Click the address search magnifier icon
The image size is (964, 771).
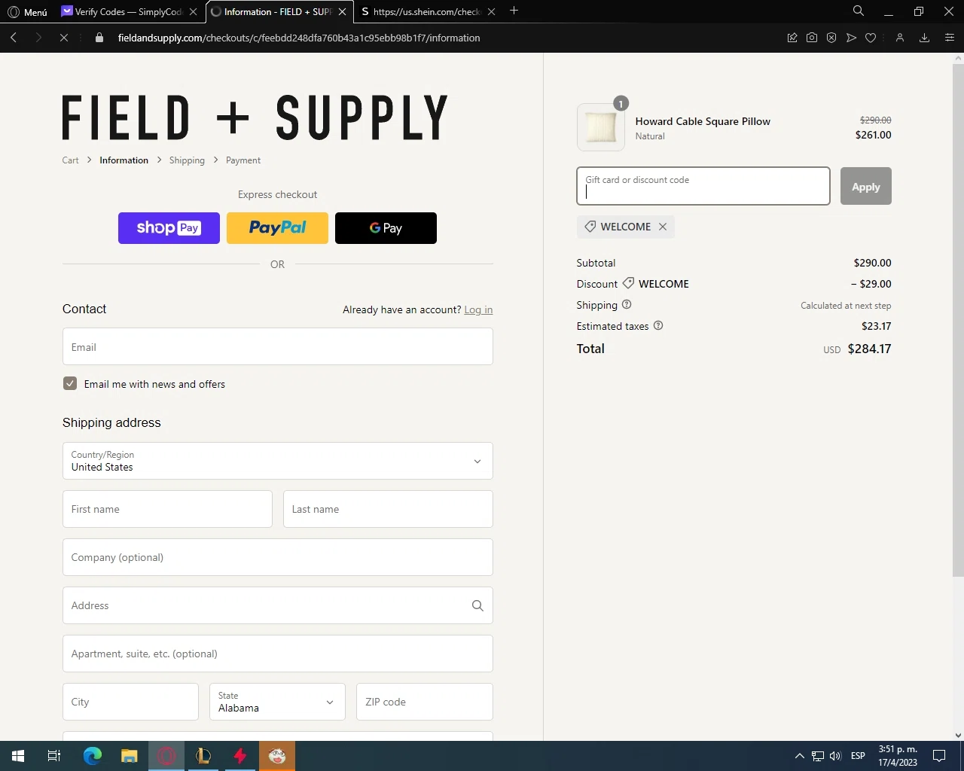(x=477, y=605)
